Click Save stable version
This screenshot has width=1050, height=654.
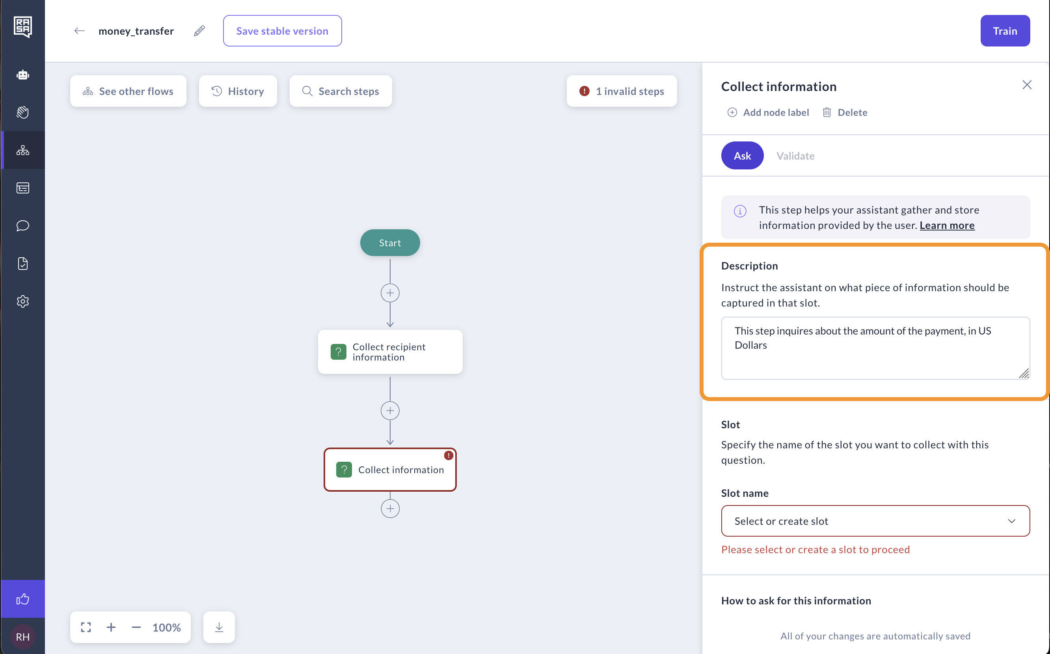pyautogui.click(x=282, y=31)
